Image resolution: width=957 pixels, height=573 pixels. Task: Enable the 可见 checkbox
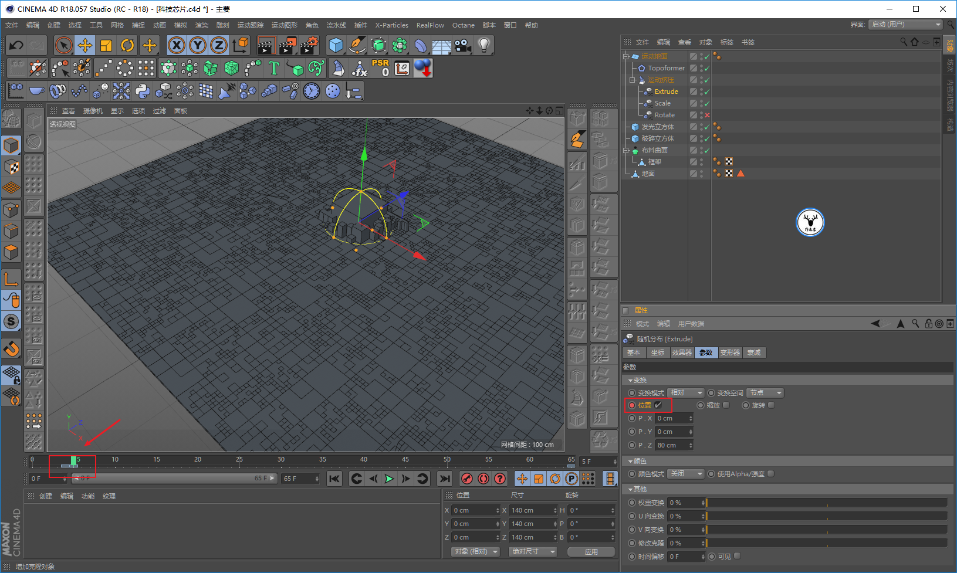tap(738, 556)
